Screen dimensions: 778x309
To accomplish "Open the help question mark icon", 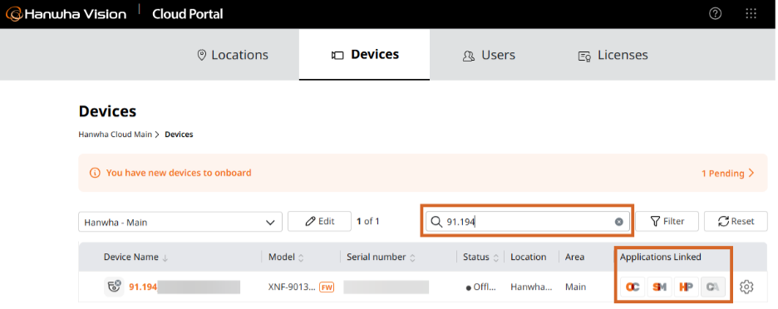I will pyautogui.click(x=715, y=14).
